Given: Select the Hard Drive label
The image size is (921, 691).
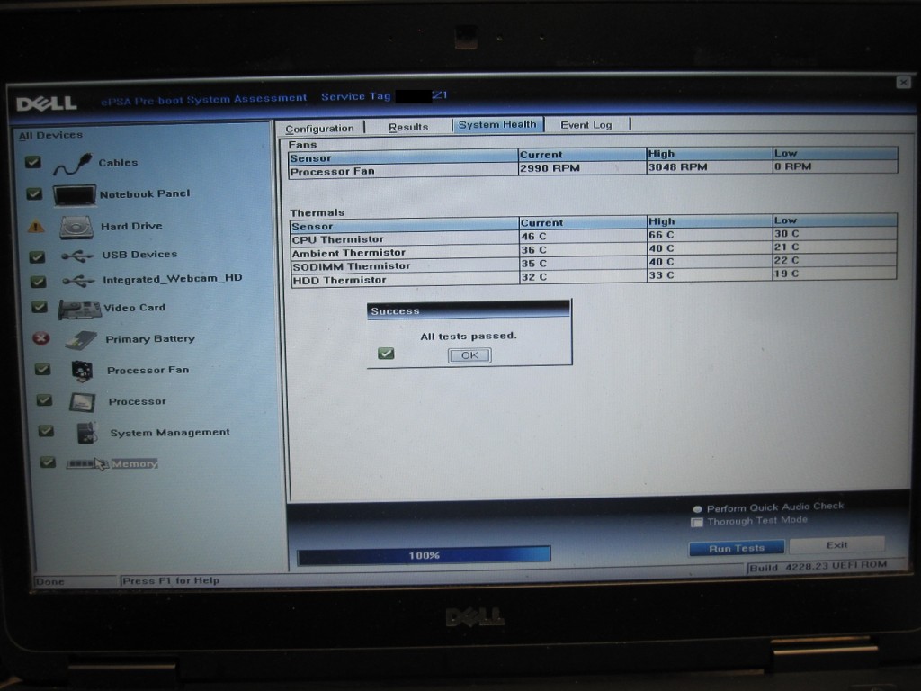Looking at the screenshot, I should 131,226.
